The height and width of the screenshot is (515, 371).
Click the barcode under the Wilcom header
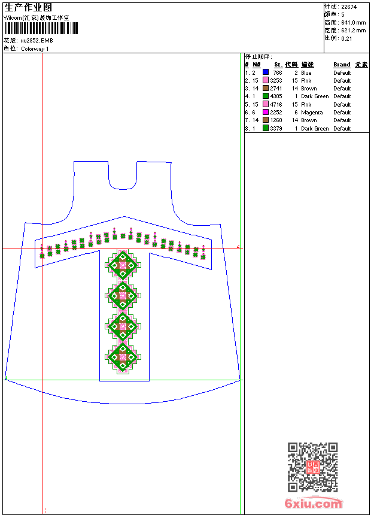point(41,28)
